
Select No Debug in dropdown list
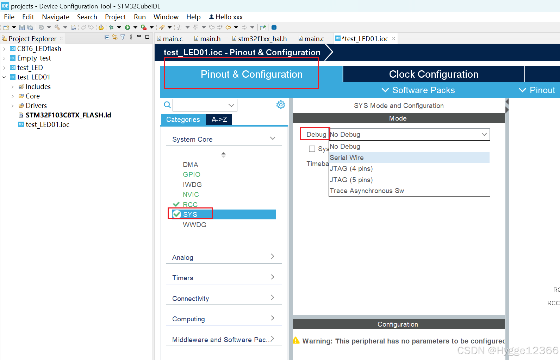(409, 146)
